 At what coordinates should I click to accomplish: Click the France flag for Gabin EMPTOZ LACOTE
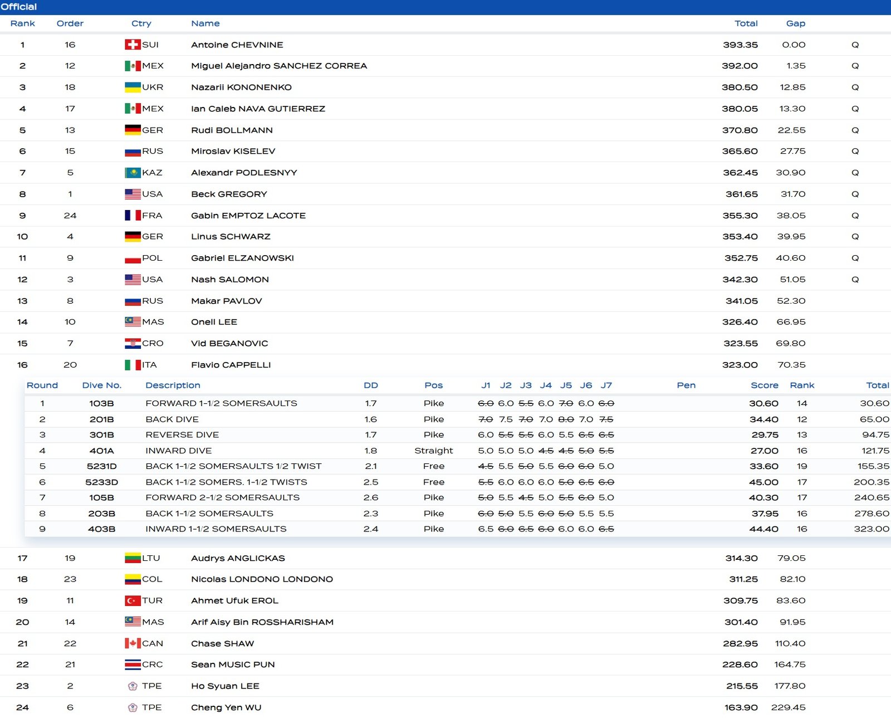pos(133,215)
